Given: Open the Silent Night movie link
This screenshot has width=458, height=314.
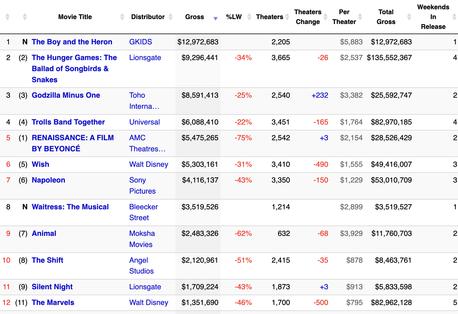Looking at the screenshot, I should click(x=52, y=287).
